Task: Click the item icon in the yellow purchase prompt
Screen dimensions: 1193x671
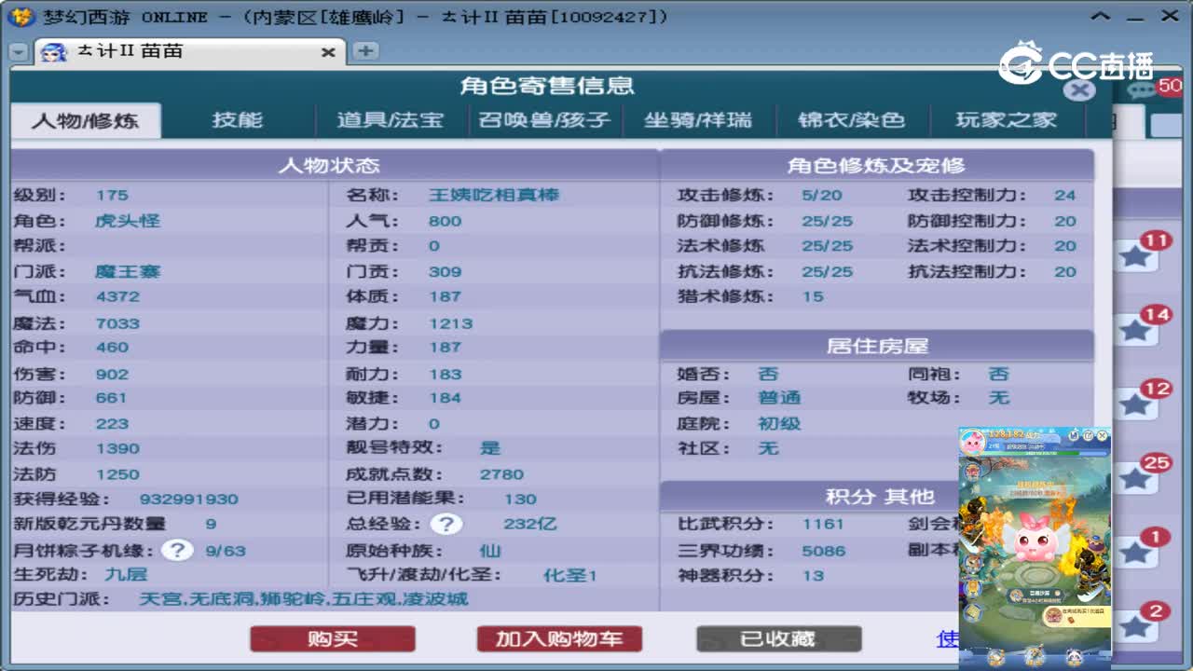Action: [x=1054, y=615]
